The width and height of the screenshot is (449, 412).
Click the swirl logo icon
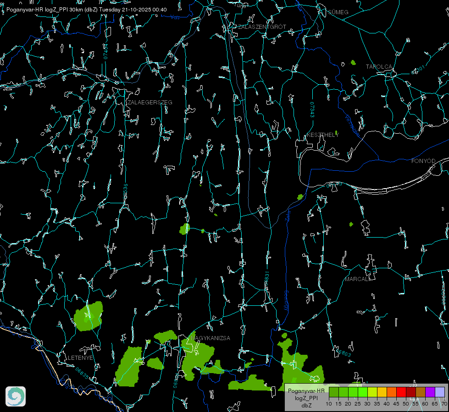(x=16, y=396)
